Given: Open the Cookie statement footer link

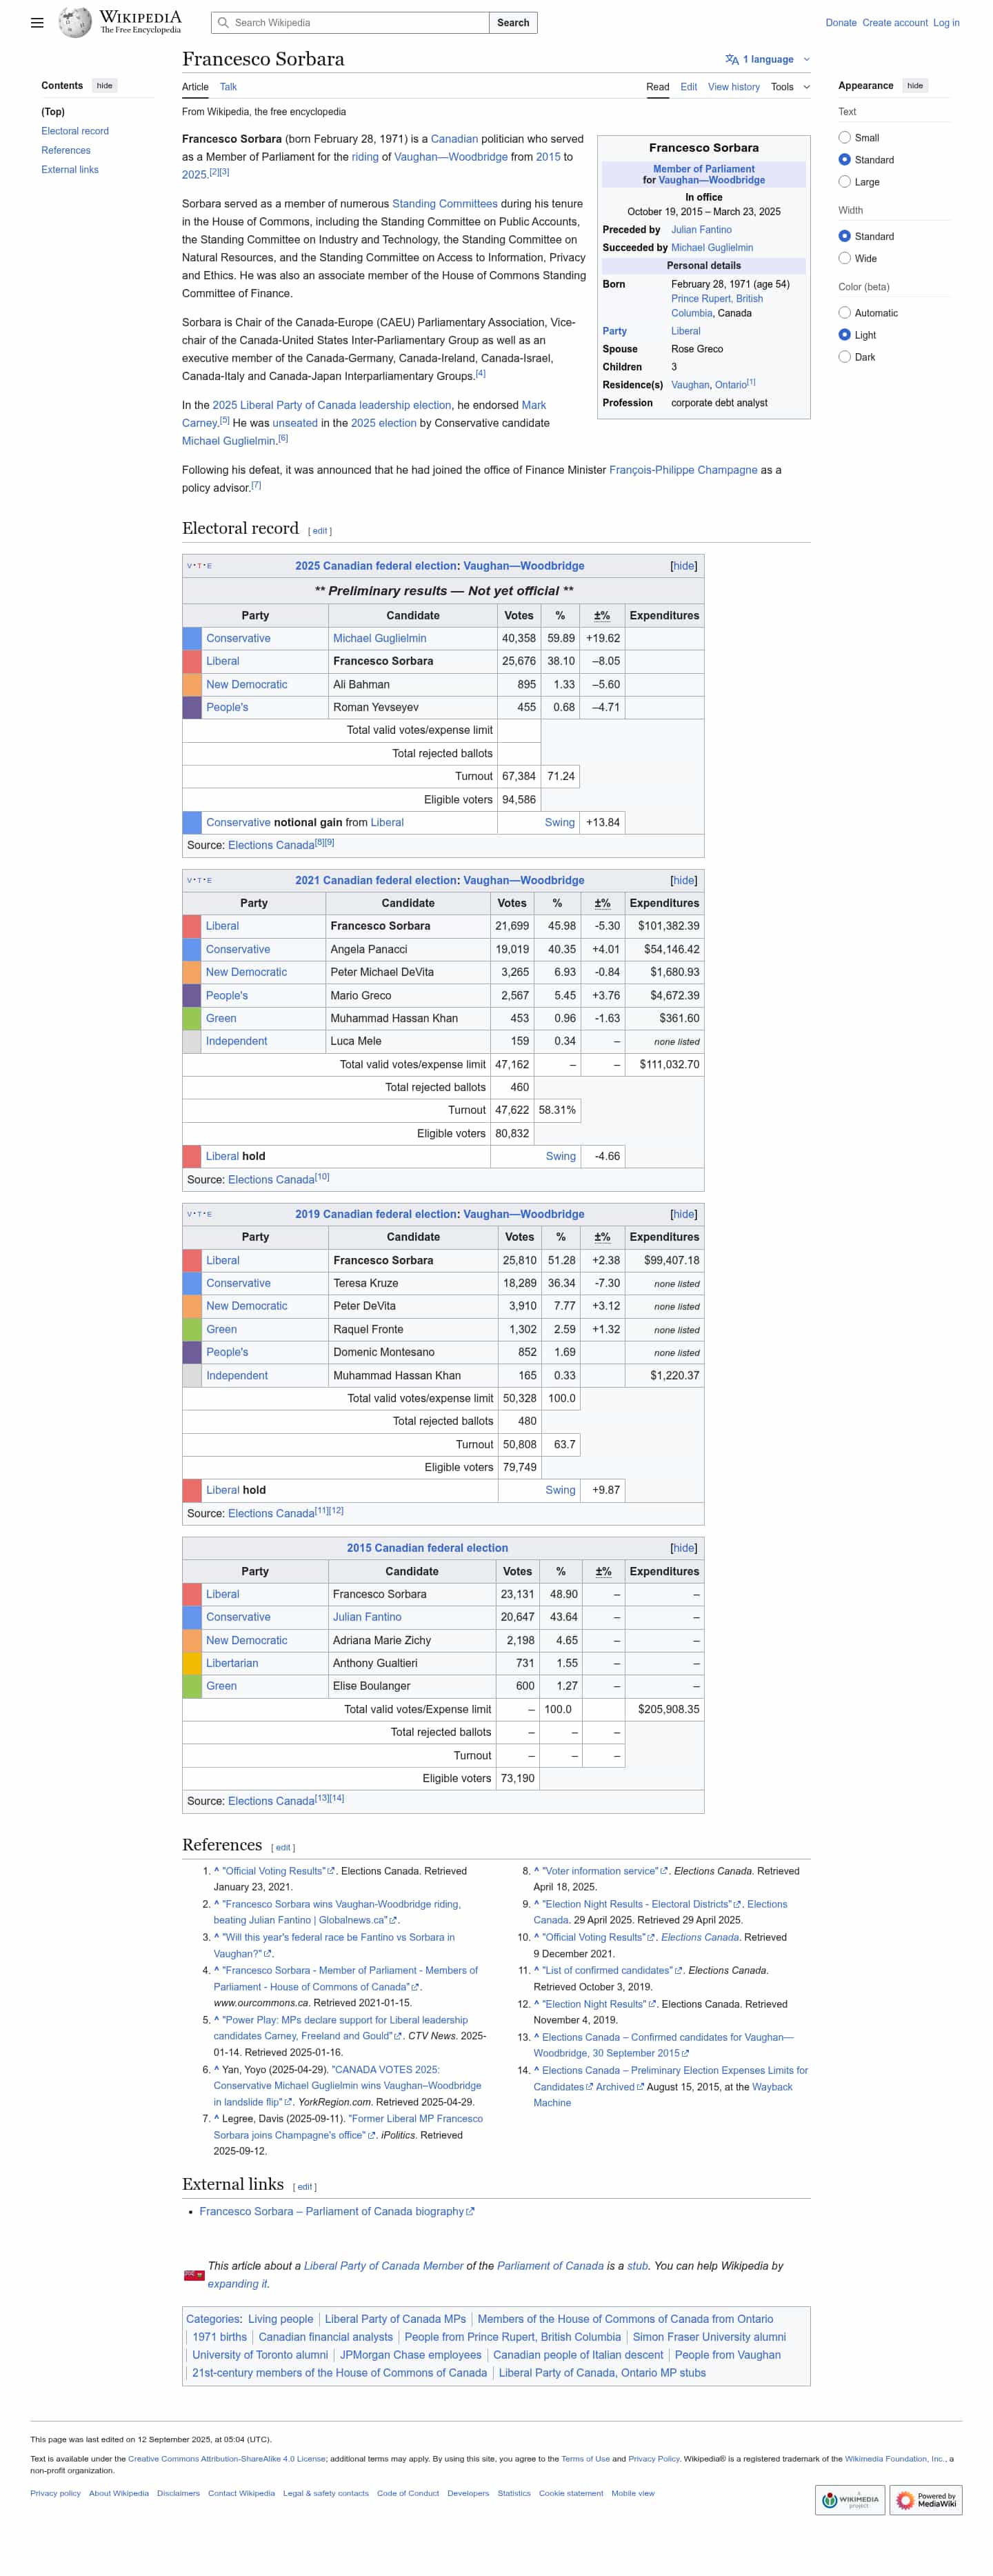Looking at the screenshot, I should pyautogui.click(x=571, y=2493).
